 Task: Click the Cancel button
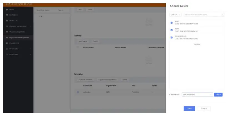point(204,109)
